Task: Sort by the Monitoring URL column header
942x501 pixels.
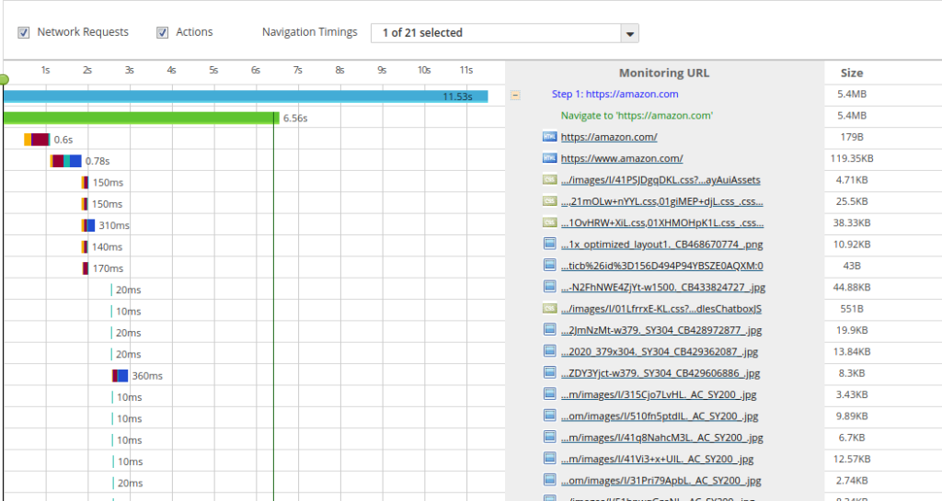Action: (663, 73)
